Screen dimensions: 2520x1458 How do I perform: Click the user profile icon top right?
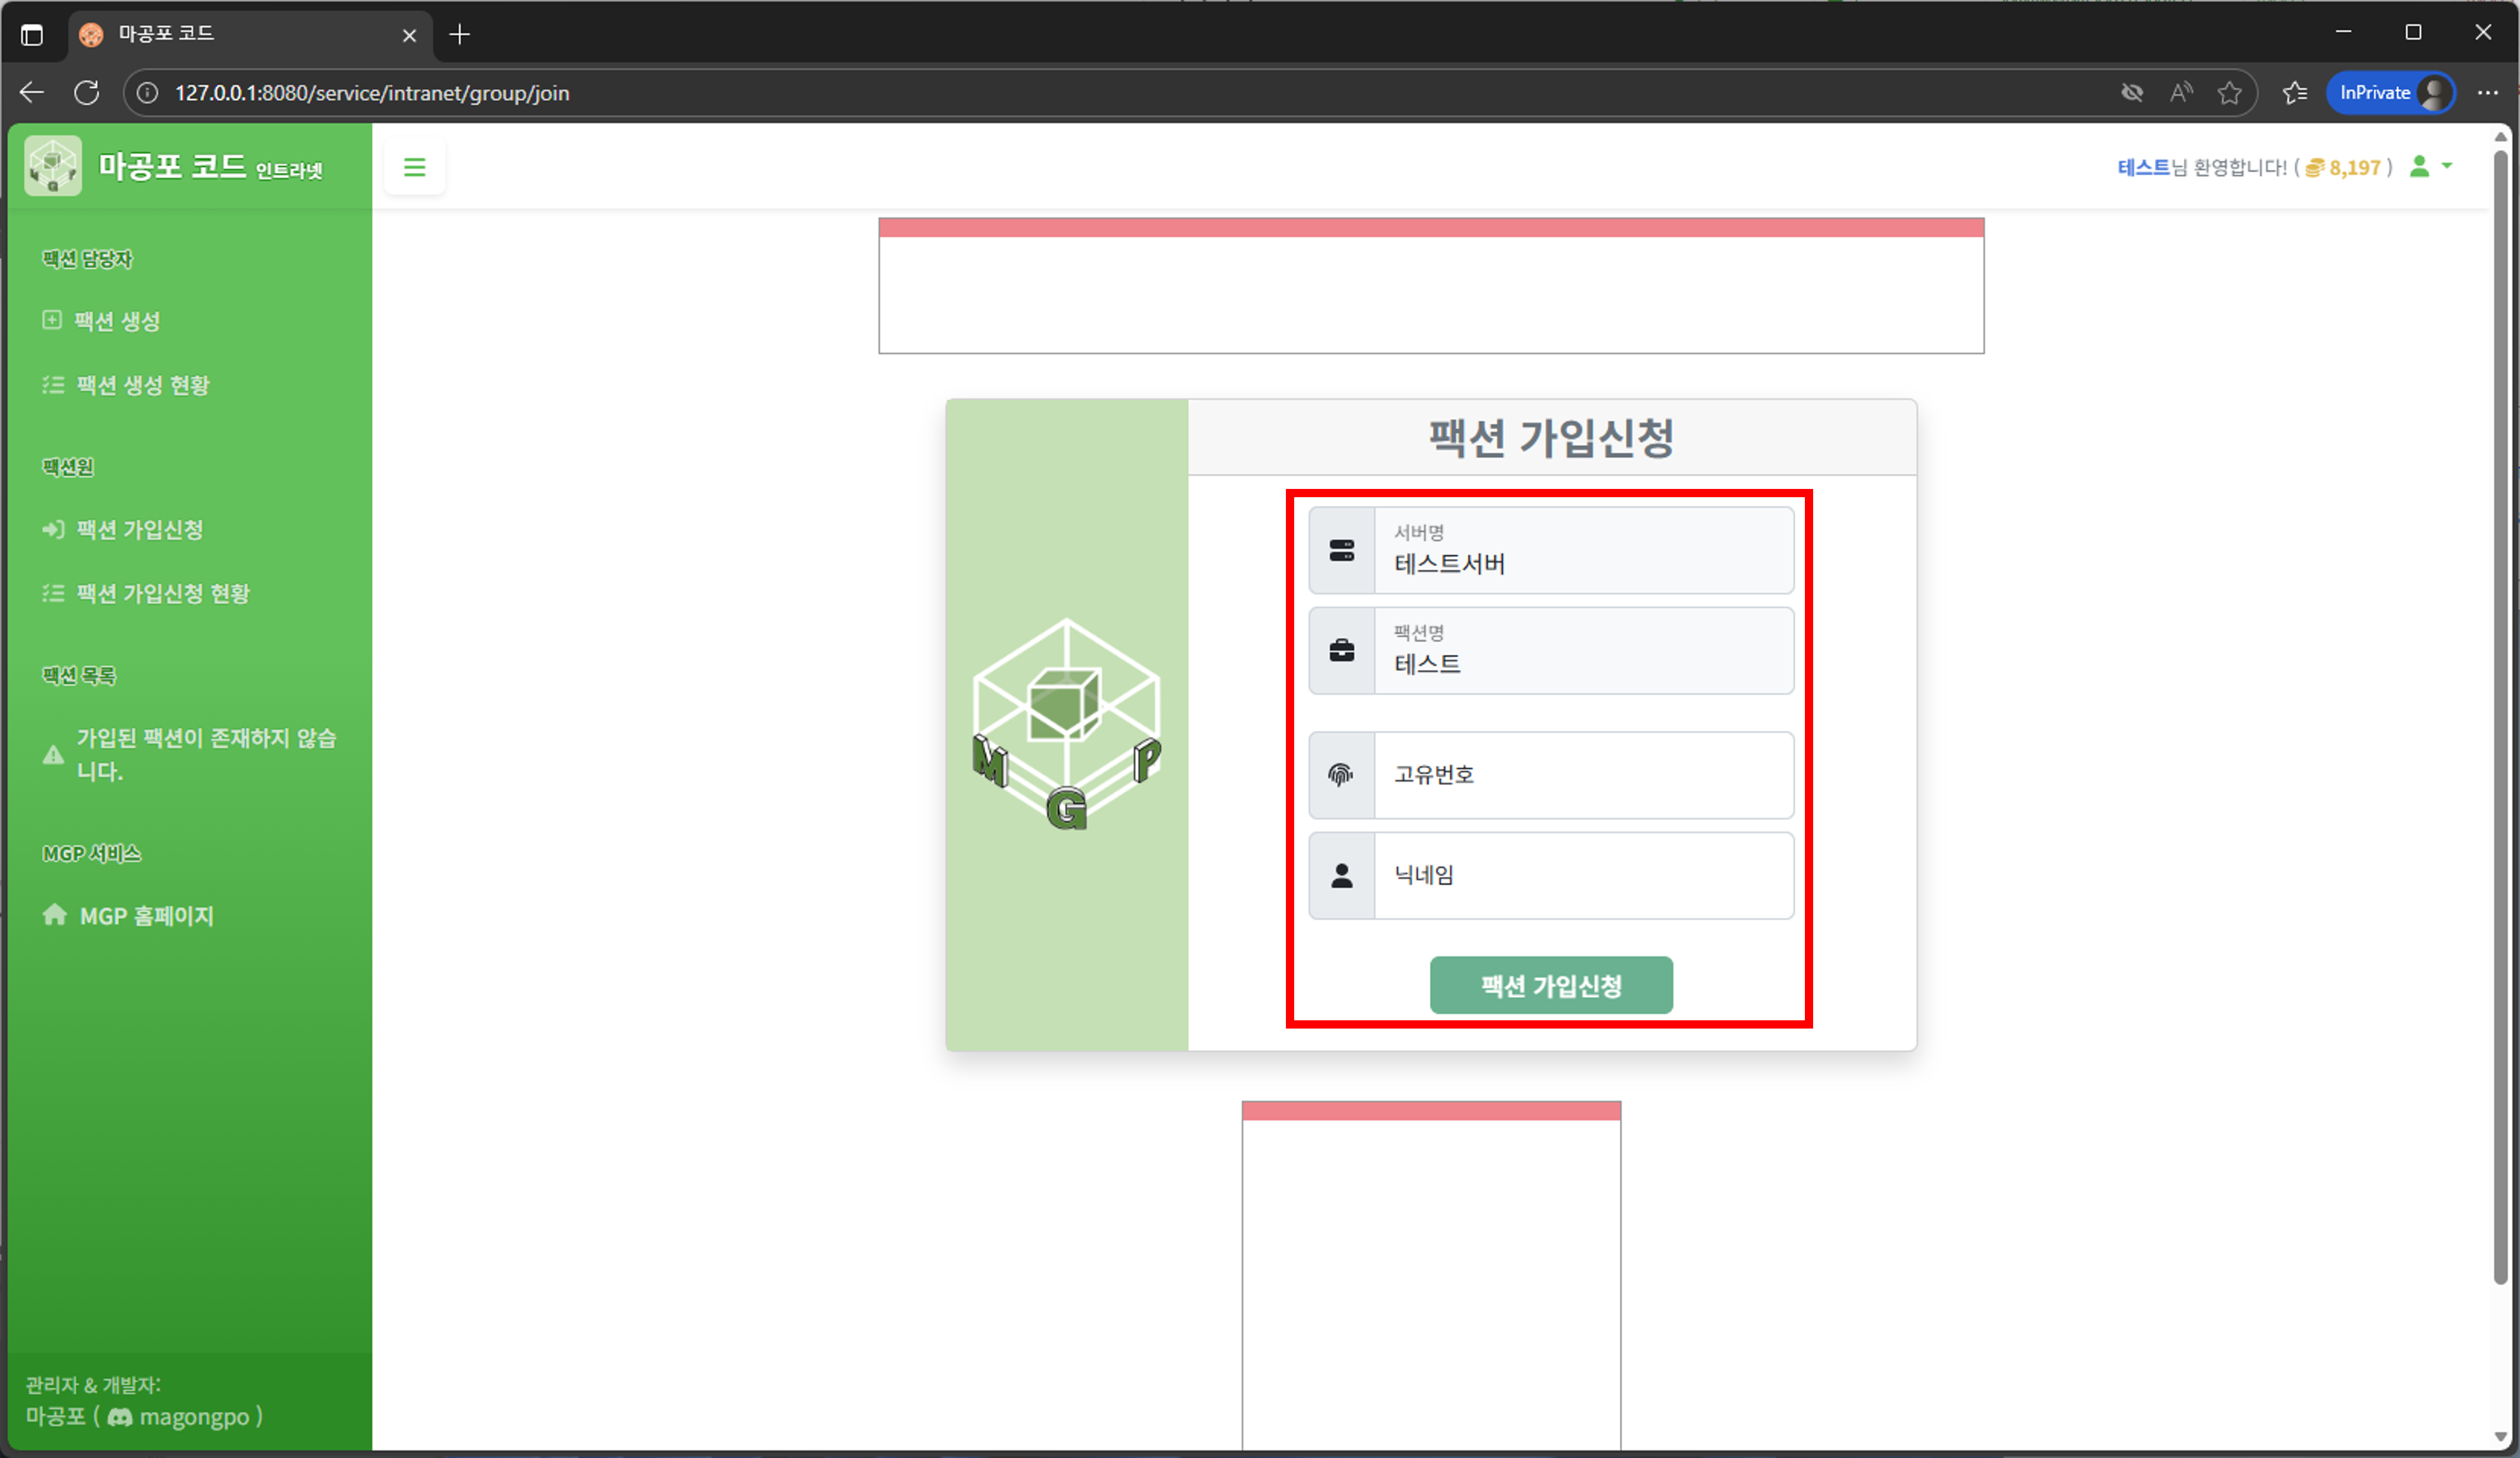(2421, 167)
